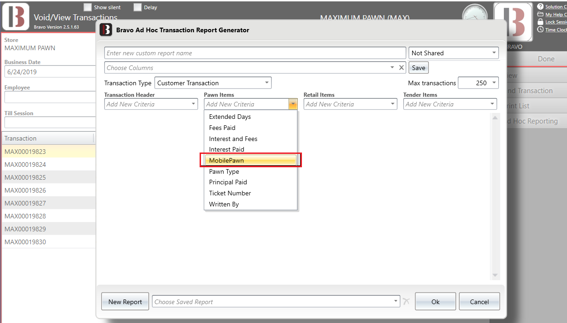Select transaction MAX00019829
Image resolution: width=567 pixels, height=323 pixels.
tap(48, 229)
